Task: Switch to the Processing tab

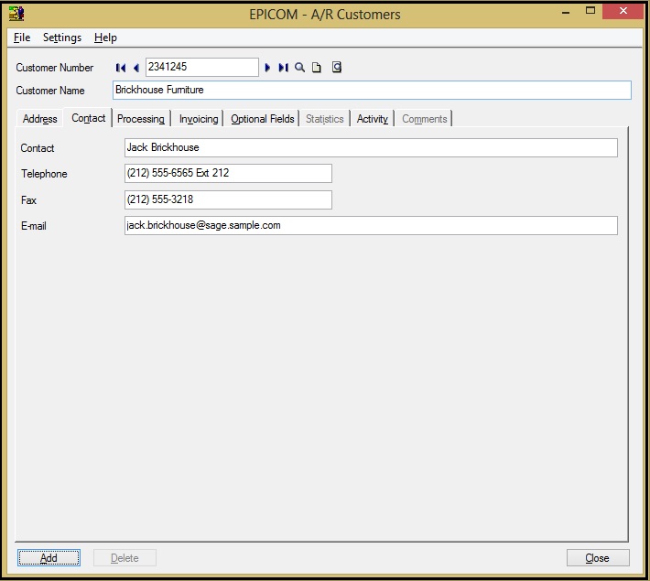Action: pyautogui.click(x=141, y=119)
